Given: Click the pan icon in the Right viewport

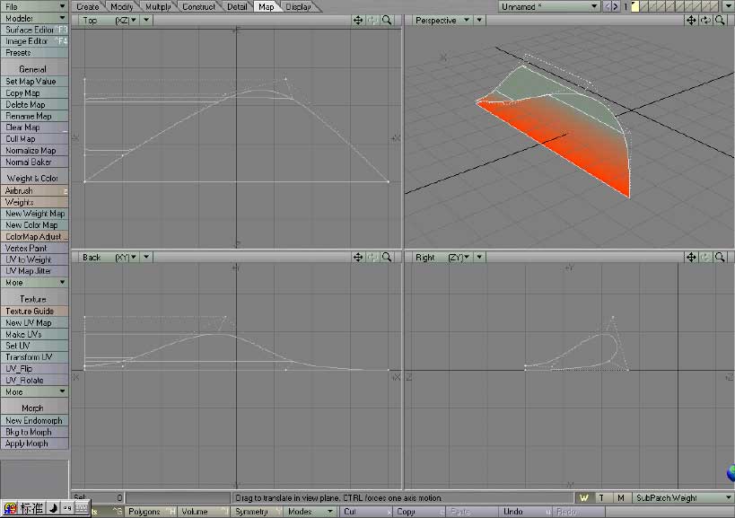Looking at the screenshot, I should [x=692, y=257].
